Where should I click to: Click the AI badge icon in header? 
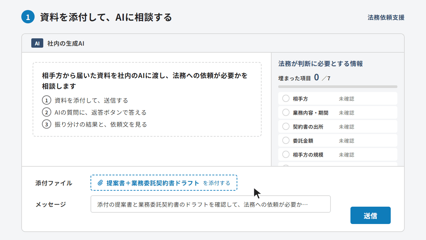(x=37, y=43)
